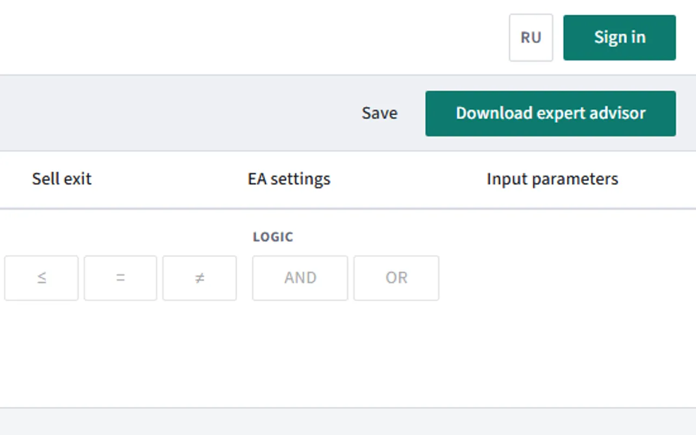Insert the less-than-or-equal operator
Screen dimensions: 696x435
point(41,278)
